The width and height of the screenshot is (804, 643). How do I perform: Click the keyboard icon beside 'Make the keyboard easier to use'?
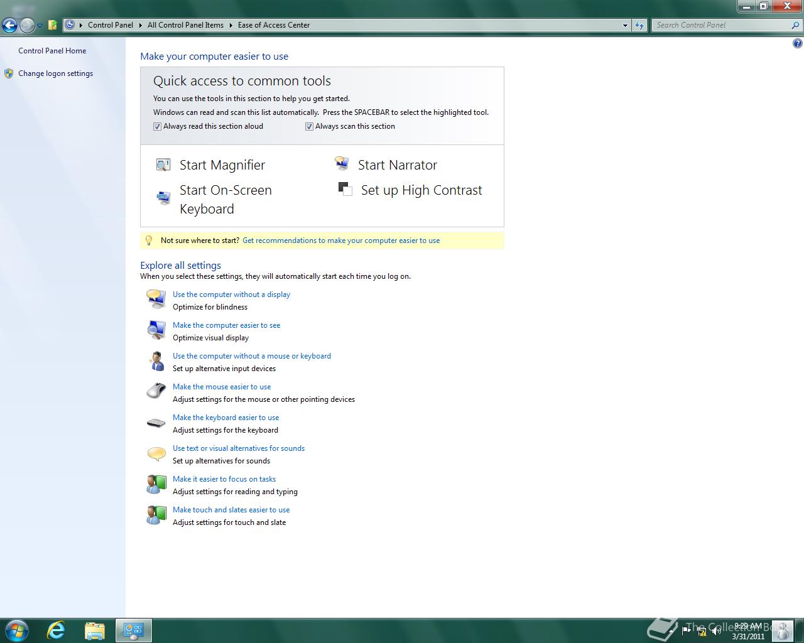tap(156, 423)
